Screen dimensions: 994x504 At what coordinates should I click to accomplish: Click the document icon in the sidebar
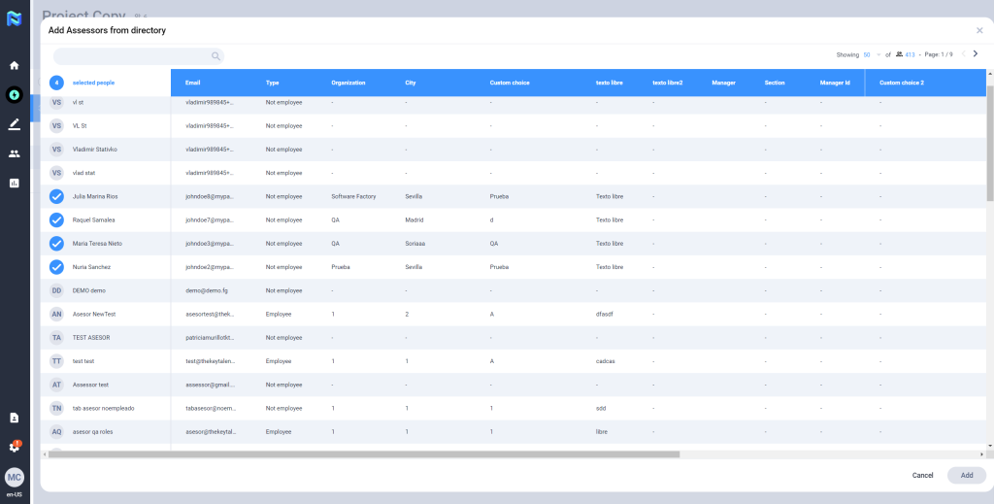pos(14,418)
